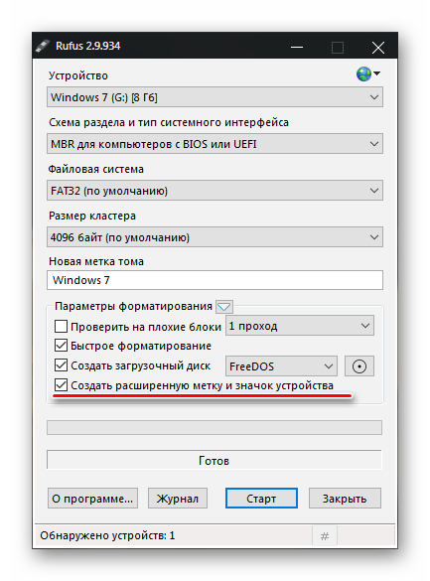The height and width of the screenshot is (581, 430).
Task: Open the language globe icon menu
Action: [x=367, y=74]
